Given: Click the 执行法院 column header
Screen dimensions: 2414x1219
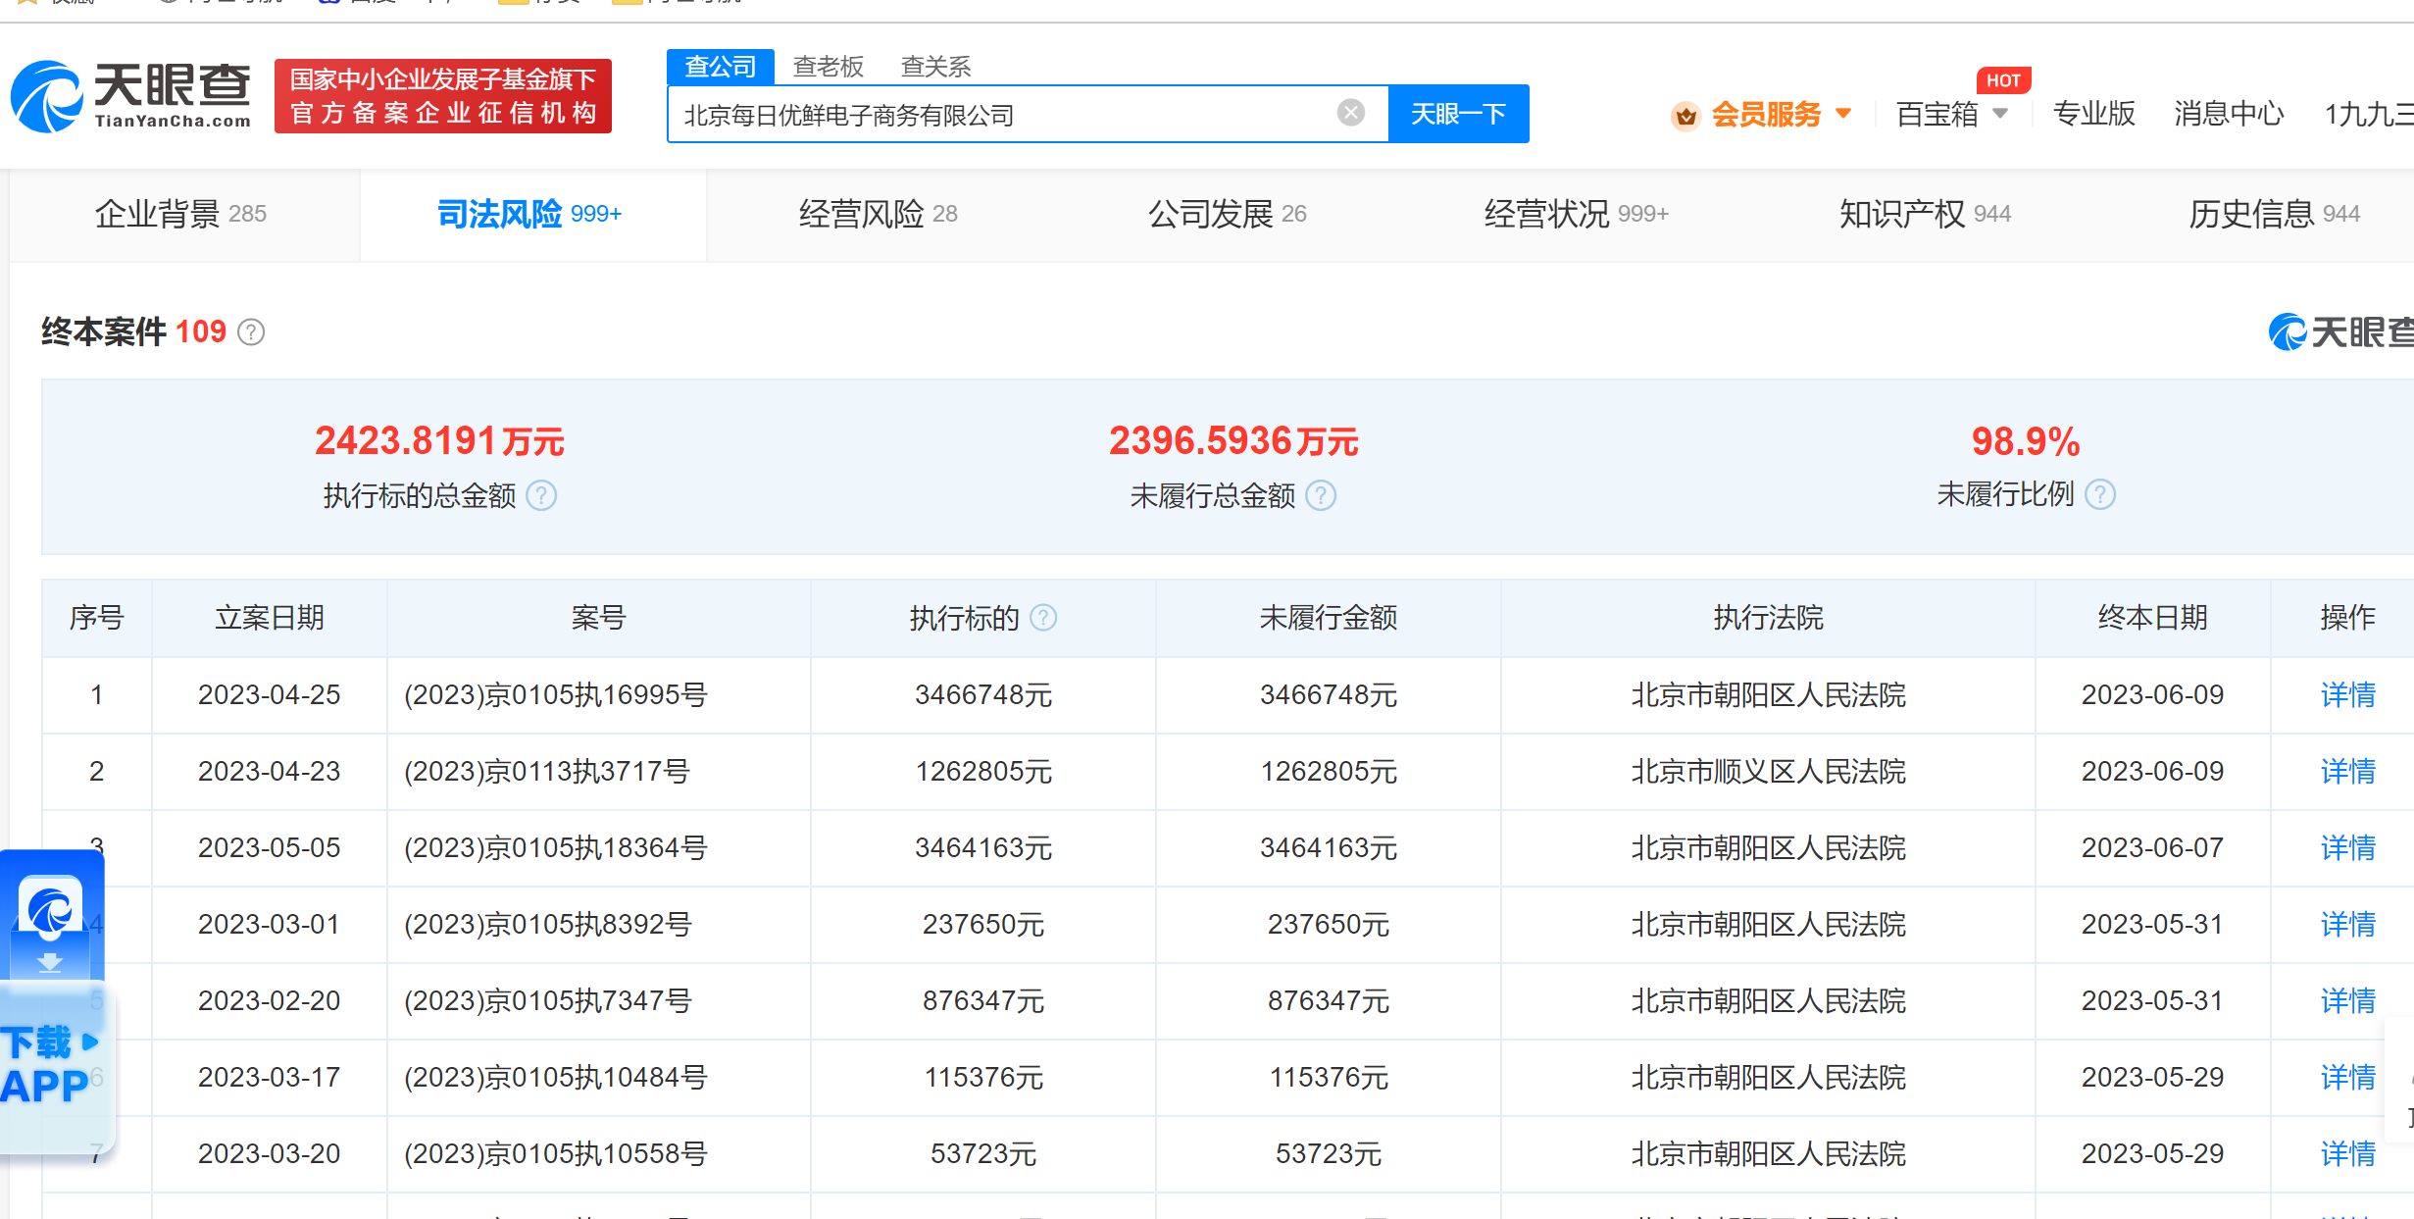Looking at the screenshot, I should click(1768, 618).
